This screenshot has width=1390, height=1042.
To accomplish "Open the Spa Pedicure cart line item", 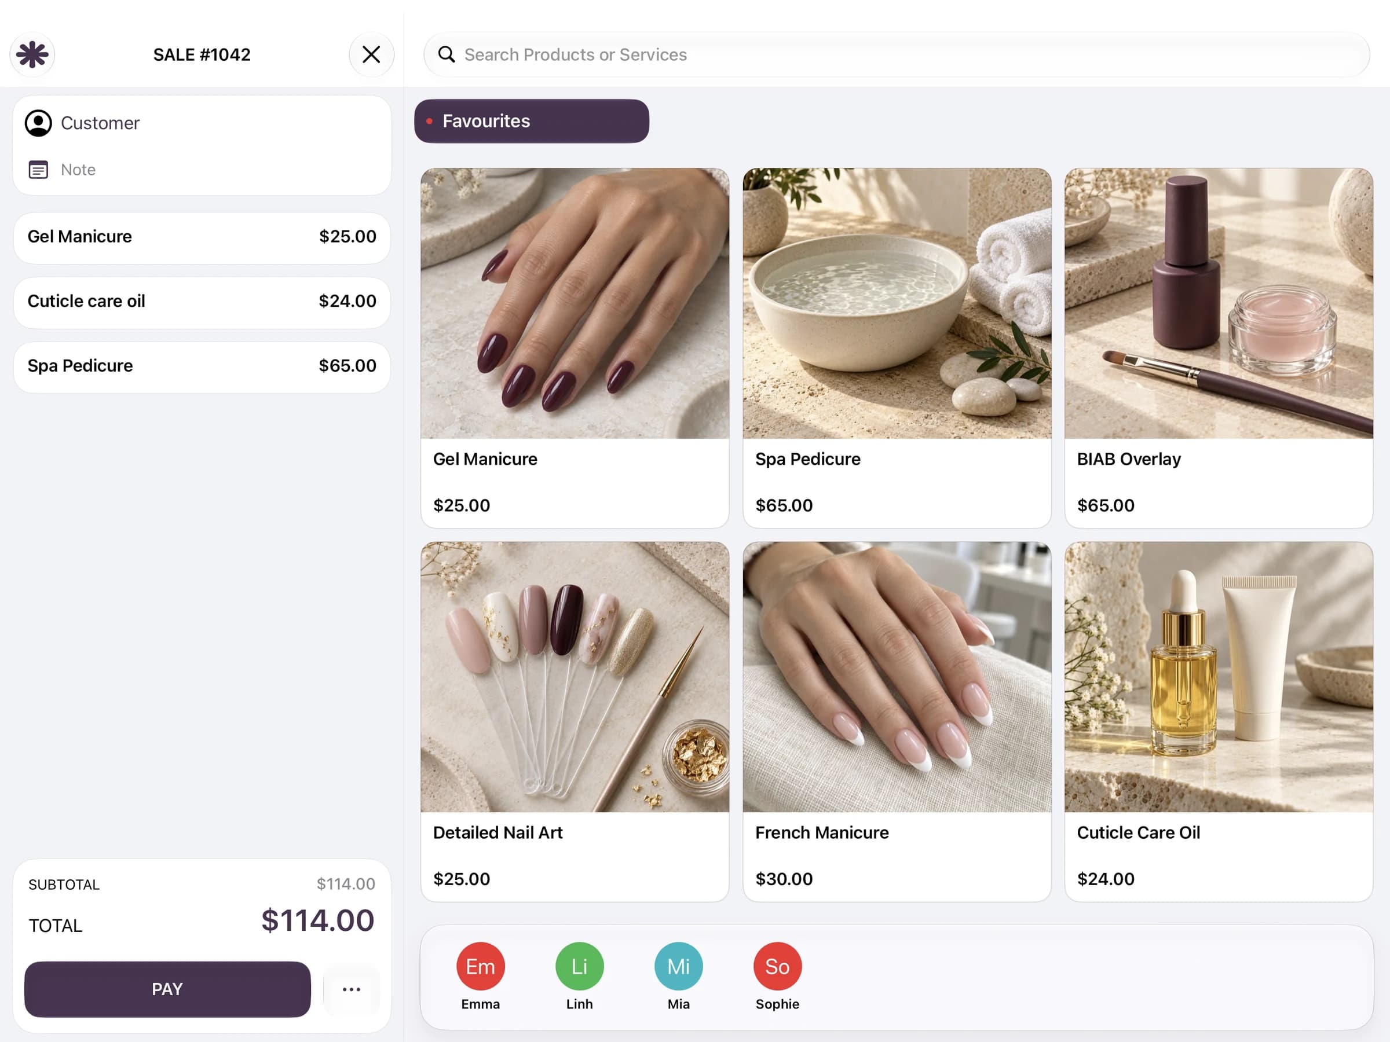I will [x=202, y=368].
